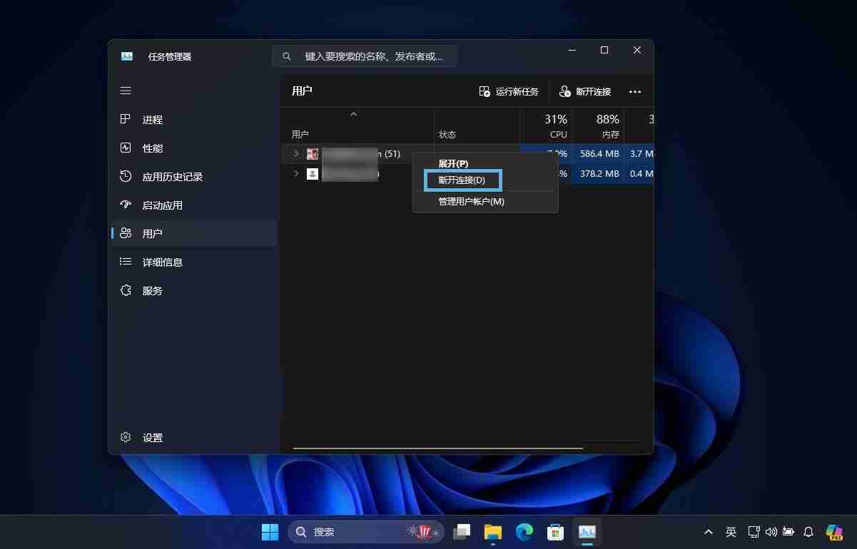Open 设置 via the gear icon
This screenshot has width=857, height=549.
126,437
